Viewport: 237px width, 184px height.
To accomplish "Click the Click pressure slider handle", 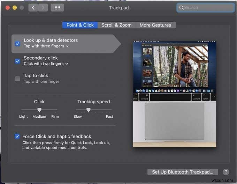I will [39, 110].
